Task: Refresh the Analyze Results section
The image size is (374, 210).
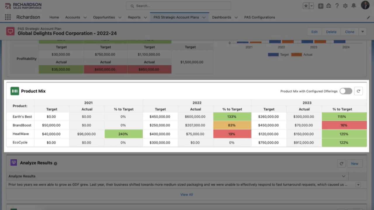Action: [341, 164]
